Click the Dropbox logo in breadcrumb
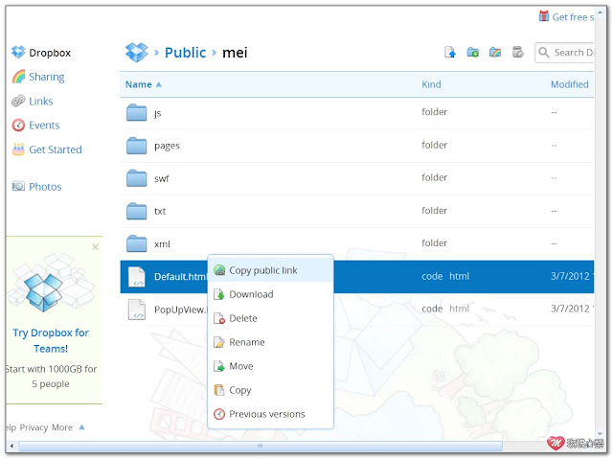 coord(136,53)
